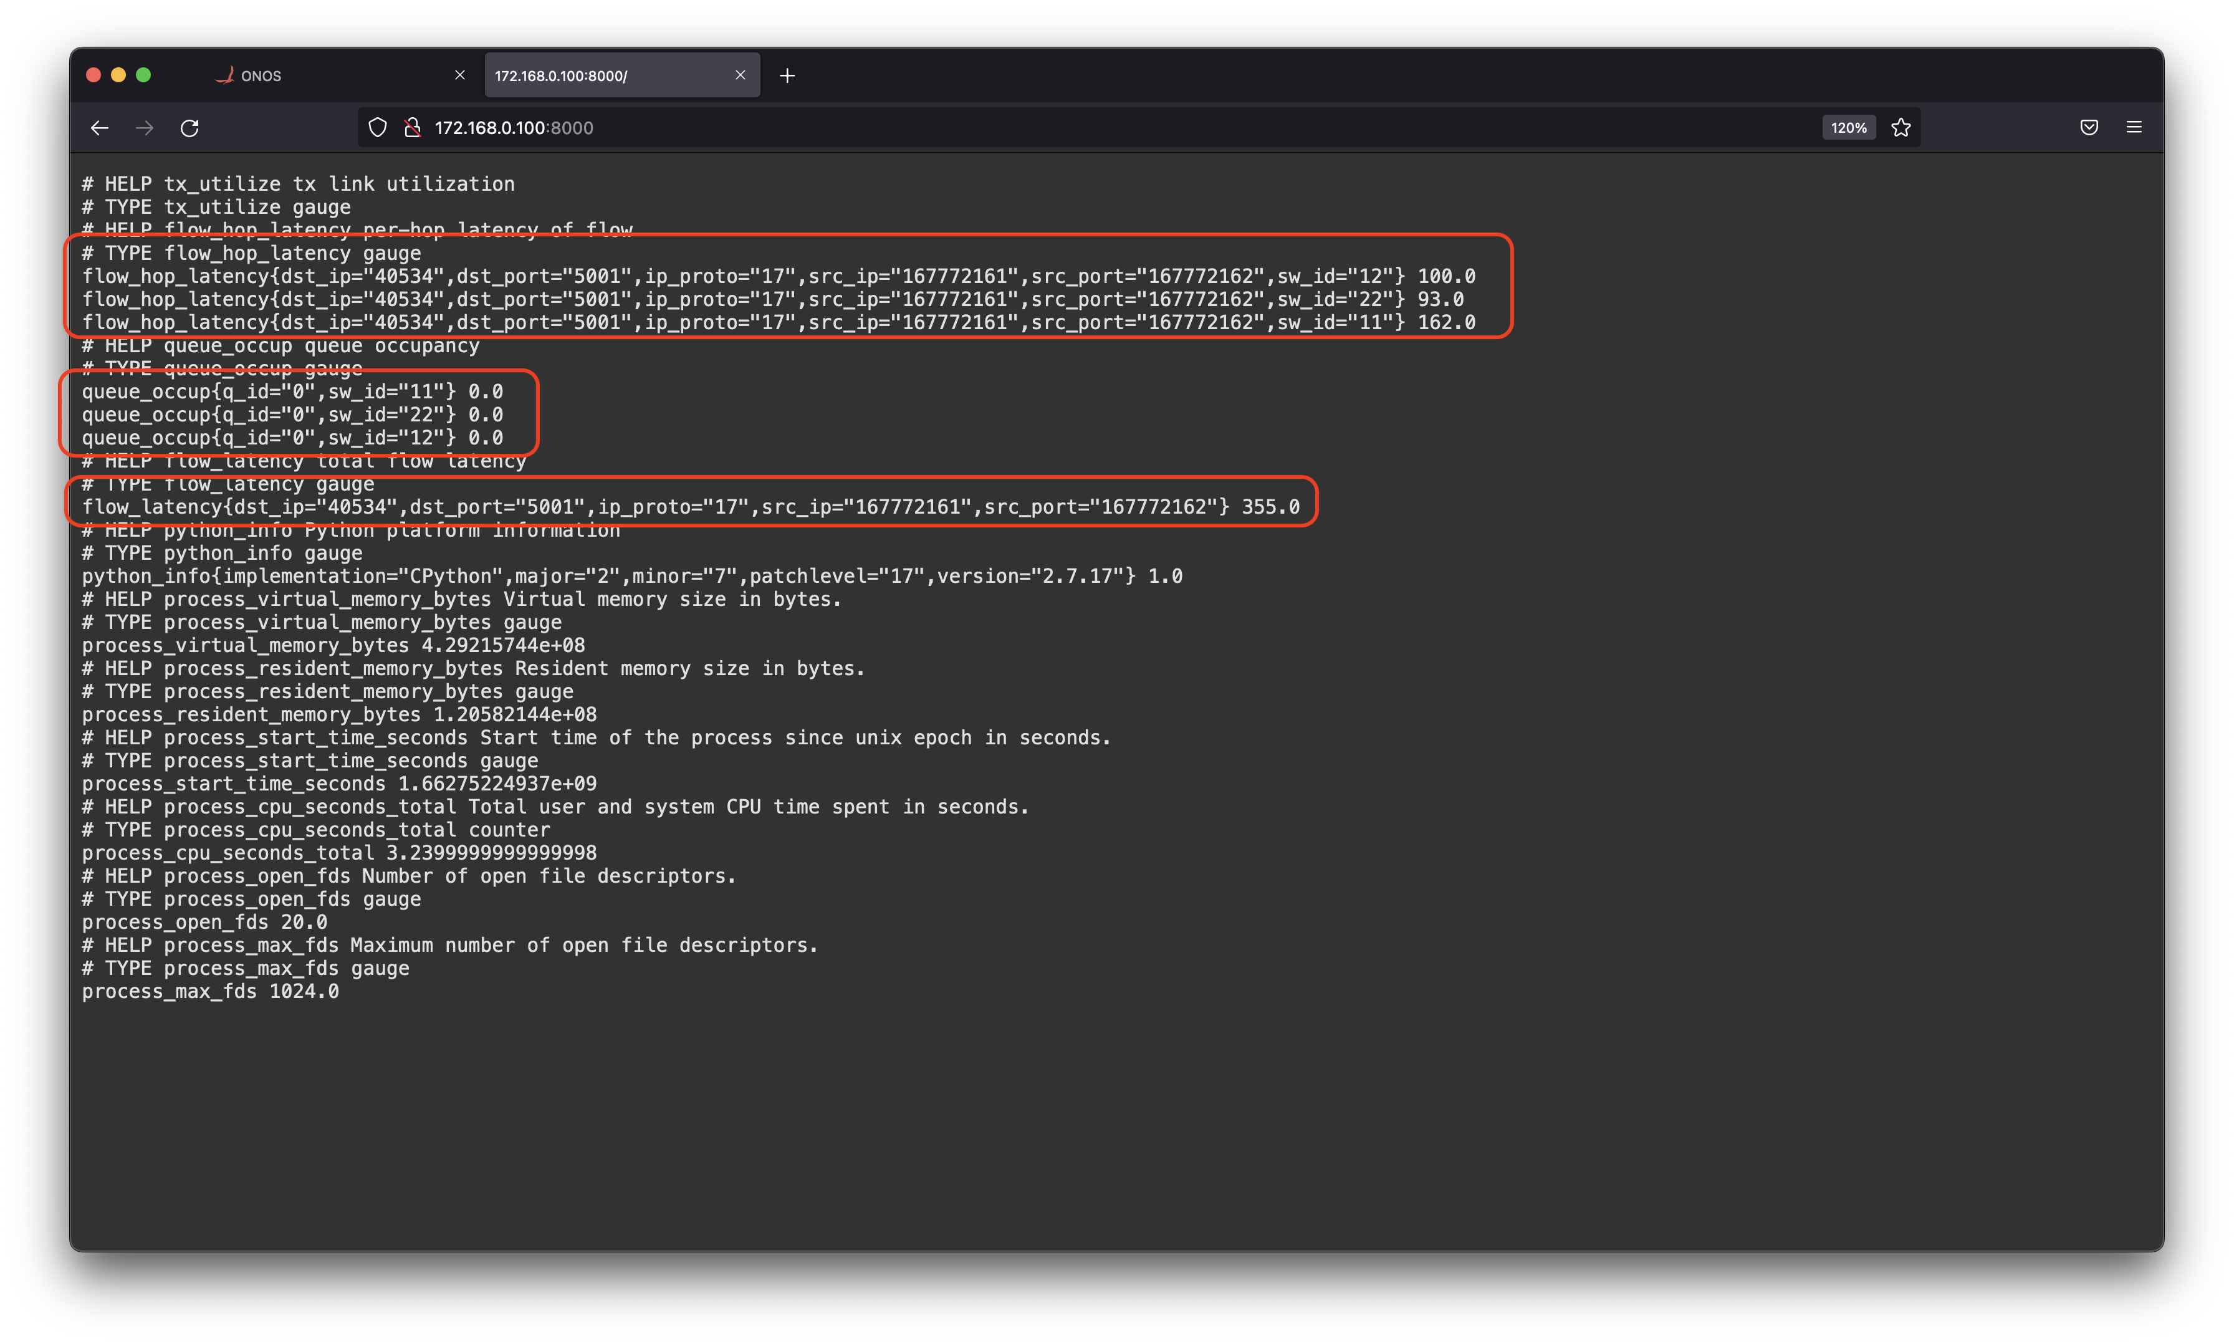Image resolution: width=2234 pixels, height=1344 pixels.
Task: Click the red close window button
Action: point(93,75)
